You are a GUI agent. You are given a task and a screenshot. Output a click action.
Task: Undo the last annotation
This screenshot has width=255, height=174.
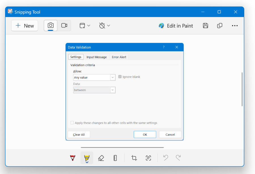[165, 158]
